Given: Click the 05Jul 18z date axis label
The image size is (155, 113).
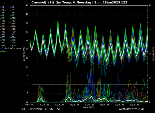Looking at the screenshot, I should [74, 105].
